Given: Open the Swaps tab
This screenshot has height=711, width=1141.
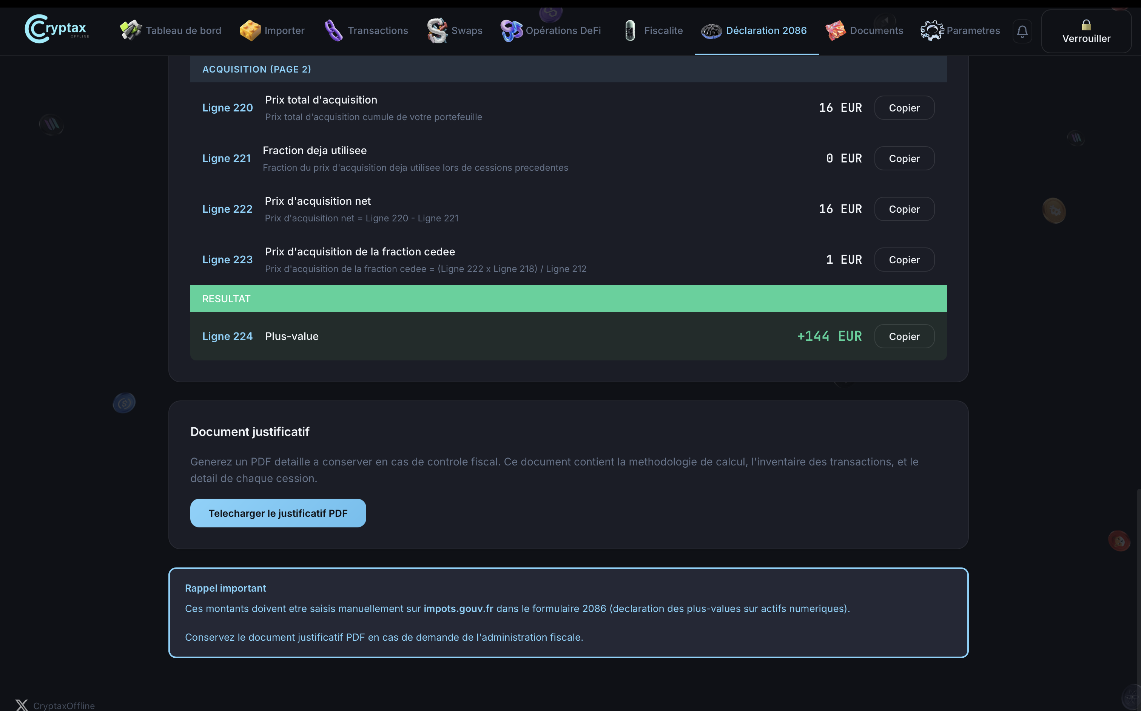Looking at the screenshot, I should coord(455,31).
